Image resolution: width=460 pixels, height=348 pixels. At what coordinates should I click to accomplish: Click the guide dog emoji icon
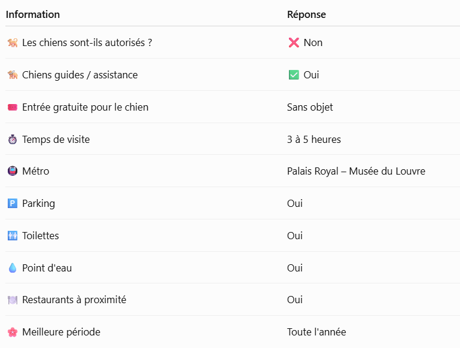(x=13, y=75)
